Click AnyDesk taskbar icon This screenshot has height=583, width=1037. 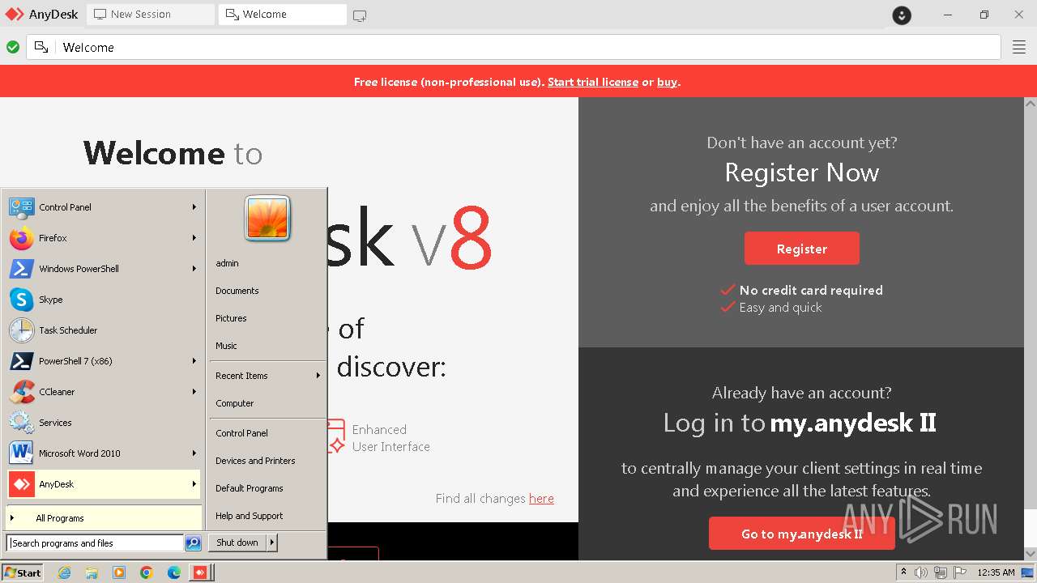[x=200, y=572]
